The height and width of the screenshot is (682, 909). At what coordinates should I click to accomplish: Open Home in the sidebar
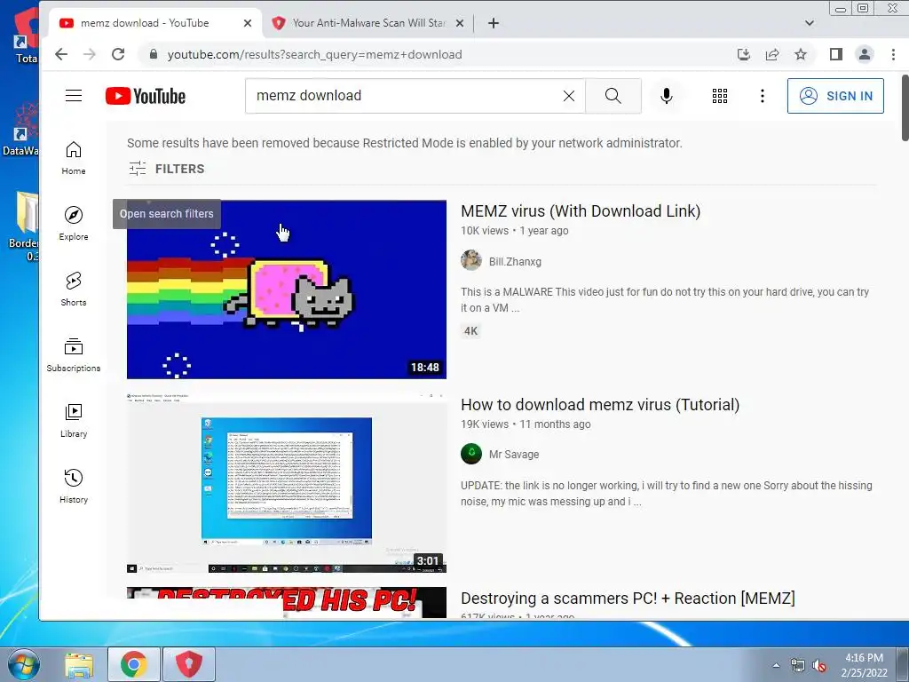pos(74,158)
